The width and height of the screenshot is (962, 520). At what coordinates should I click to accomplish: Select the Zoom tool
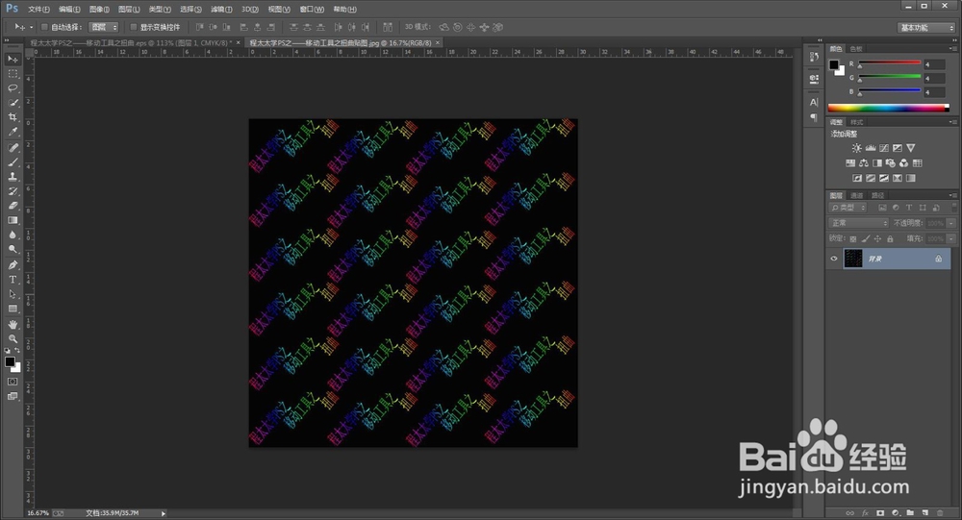[x=13, y=339]
